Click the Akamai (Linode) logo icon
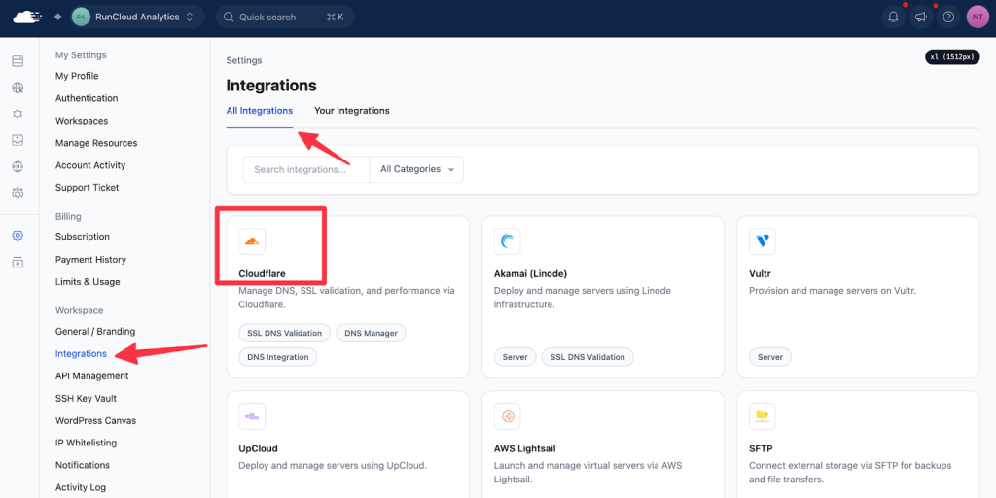Screen dimensions: 996x498 pos(507,241)
